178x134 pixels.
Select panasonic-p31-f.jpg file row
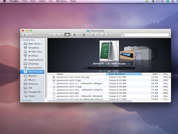[108, 80]
